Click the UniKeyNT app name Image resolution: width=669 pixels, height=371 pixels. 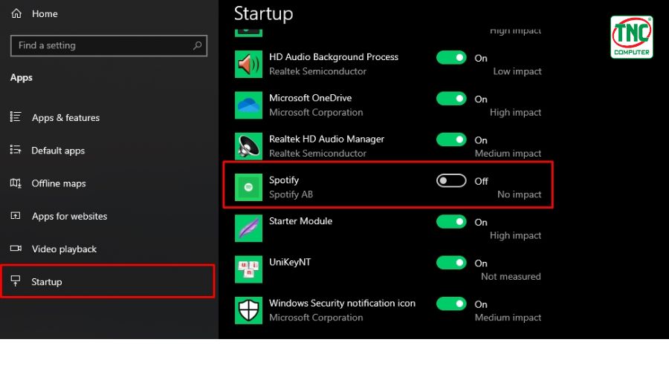coord(290,262)
